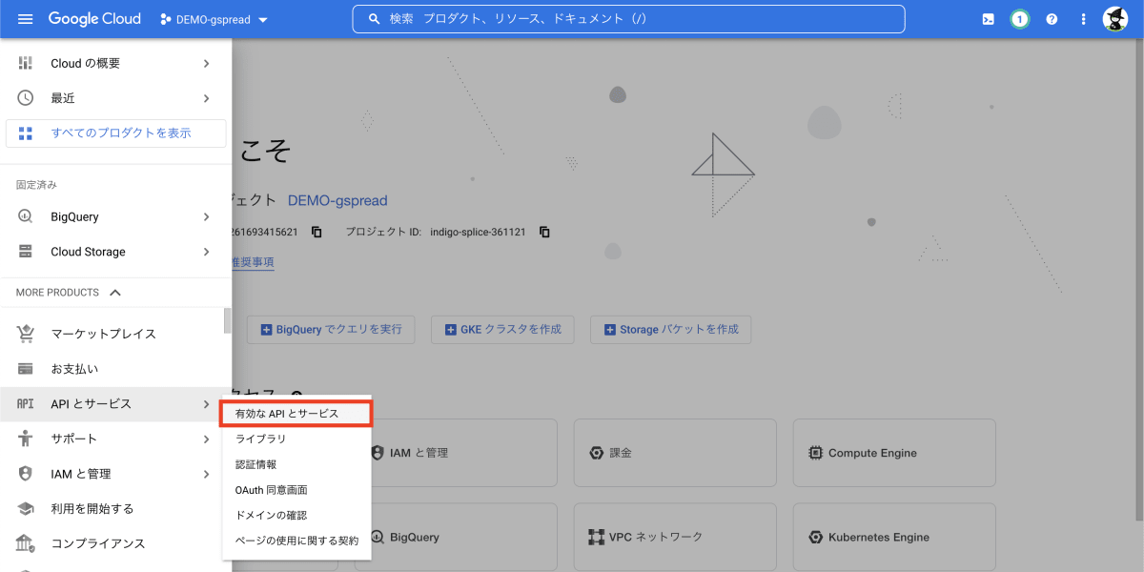This screenshot has width=1144, height=572.
Task: Open the help question mark icon
Action: [1052, 19]
